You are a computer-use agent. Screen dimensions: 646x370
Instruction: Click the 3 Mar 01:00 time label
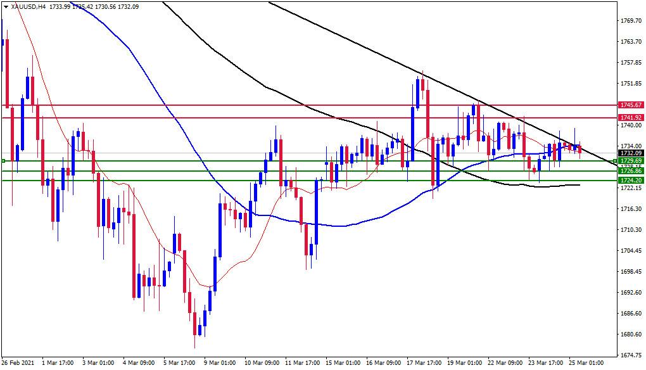pyautogui.click(x=98, y=363)
